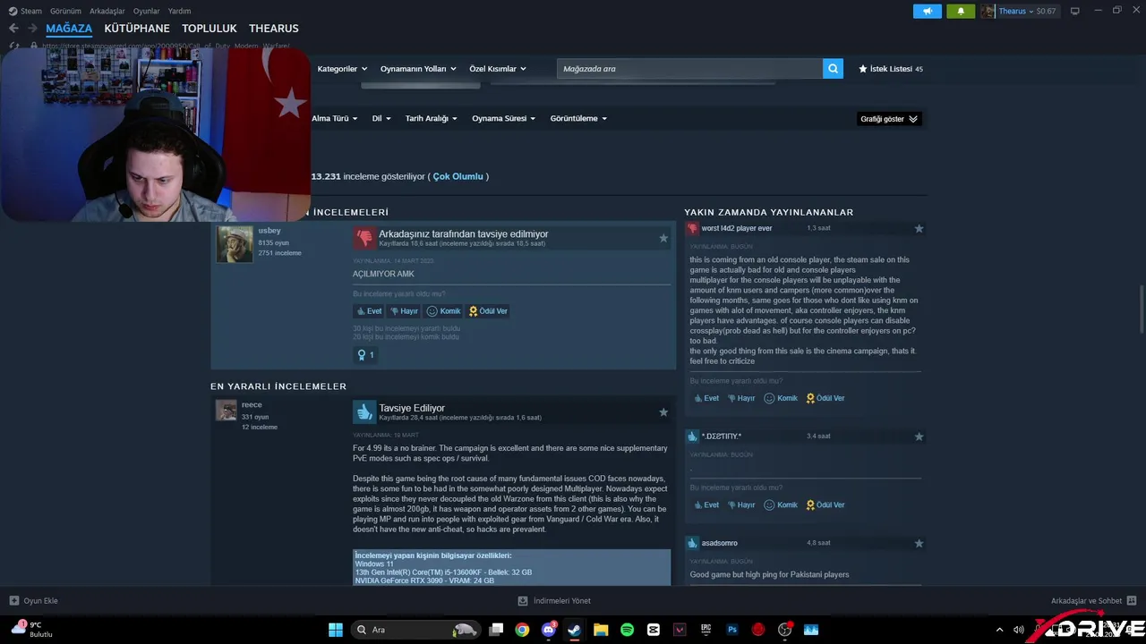Open the Tarih Aralığı filter
1146x644 pixels.
coord(432,118)
